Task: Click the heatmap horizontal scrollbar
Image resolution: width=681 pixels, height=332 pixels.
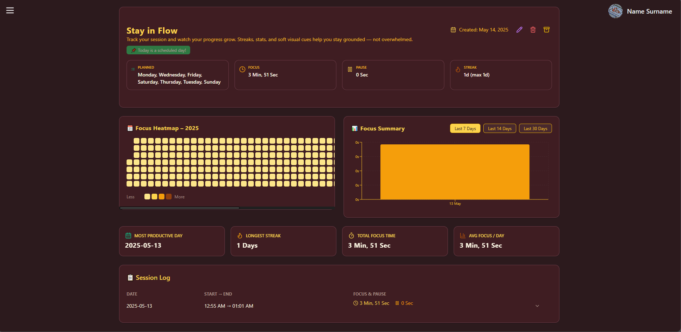Action: tap(179, 208)
